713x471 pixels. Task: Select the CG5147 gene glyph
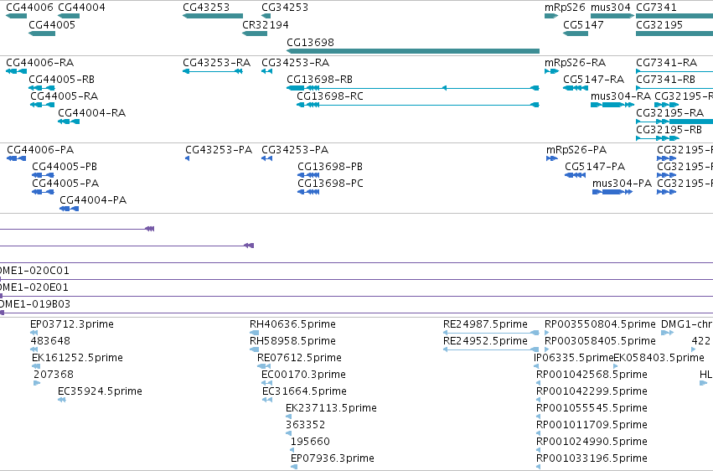pyautogui.click(x=576, y=34)
